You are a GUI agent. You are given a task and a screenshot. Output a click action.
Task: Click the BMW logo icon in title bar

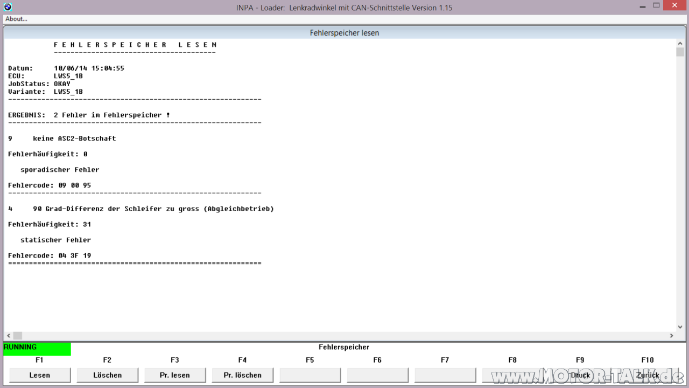(7, 7)
